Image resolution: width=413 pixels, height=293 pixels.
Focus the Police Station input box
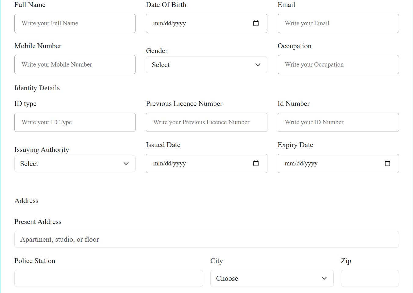pos(108,278)
